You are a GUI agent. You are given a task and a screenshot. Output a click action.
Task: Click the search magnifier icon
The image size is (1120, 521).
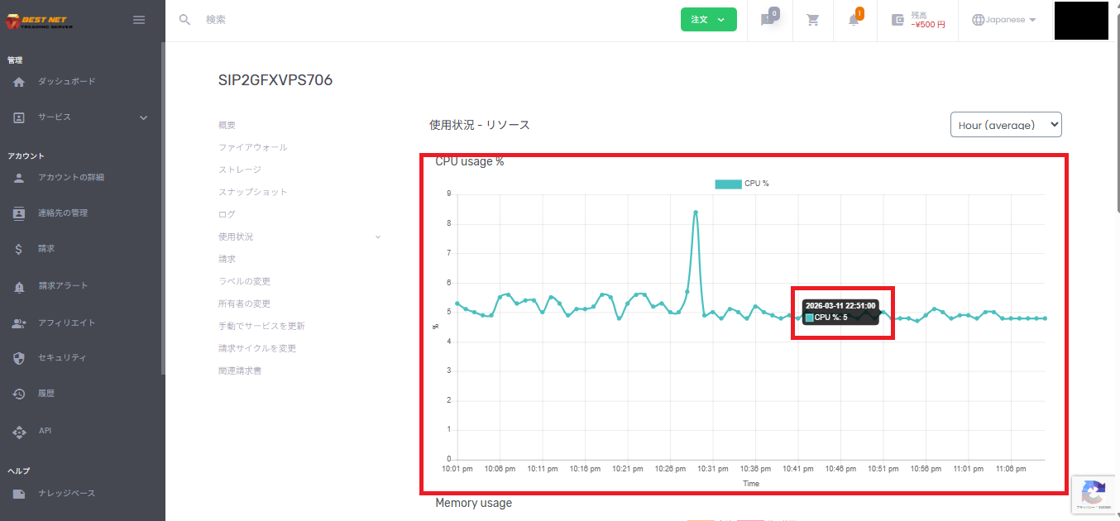[x=184, y=20]
